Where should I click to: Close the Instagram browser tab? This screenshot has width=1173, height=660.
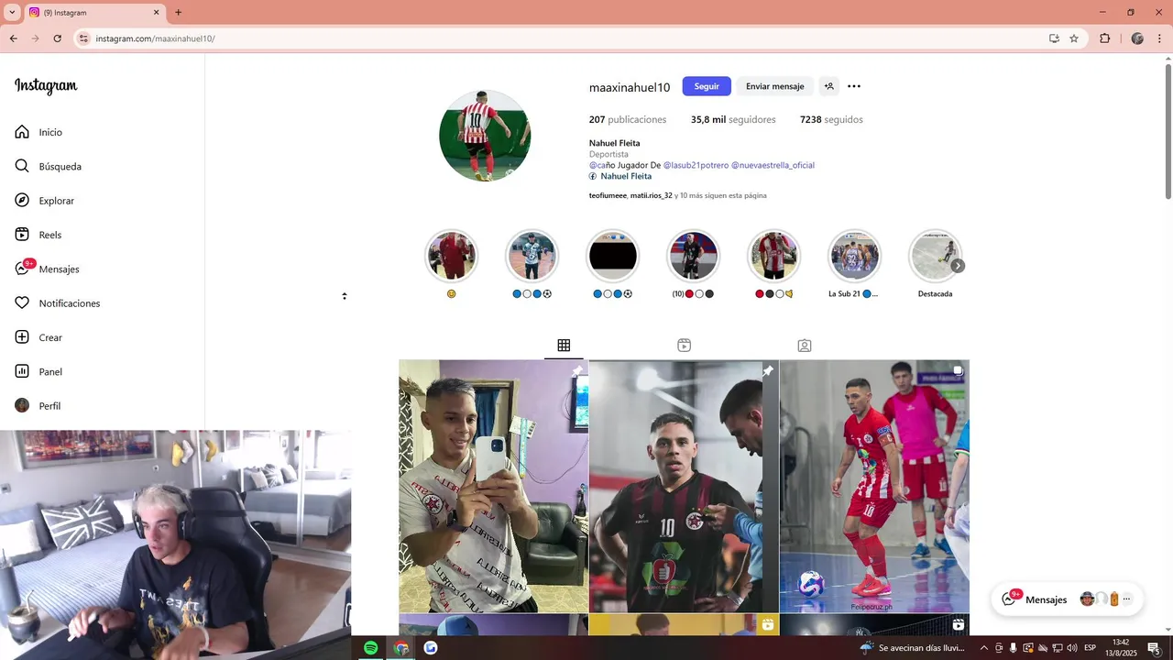[x=156, y=13]
